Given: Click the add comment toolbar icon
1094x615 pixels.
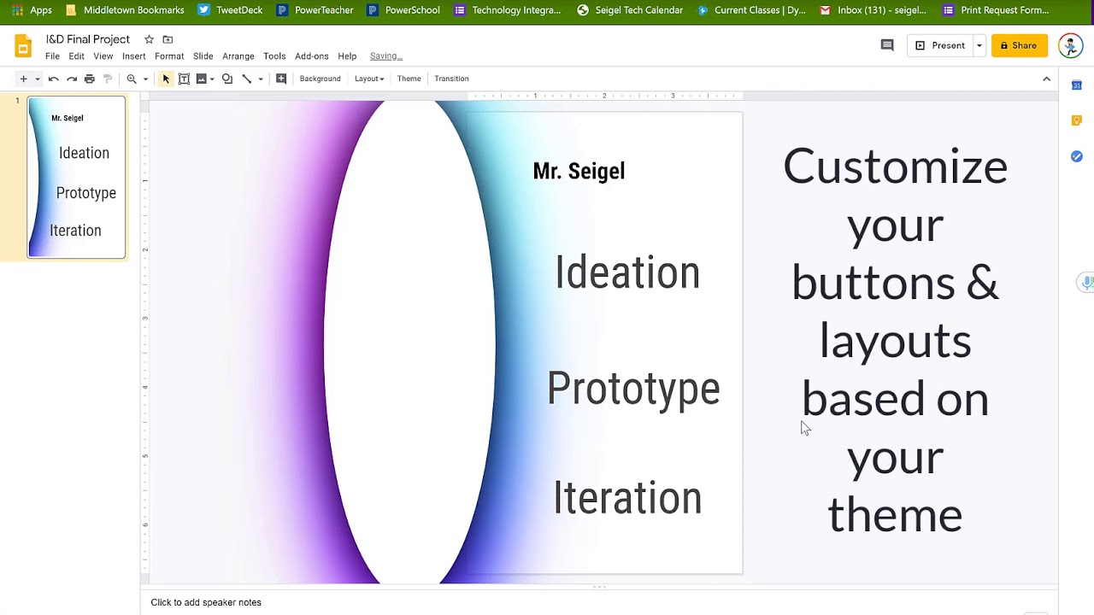Looking at the screenshot, I should (281, 79).
